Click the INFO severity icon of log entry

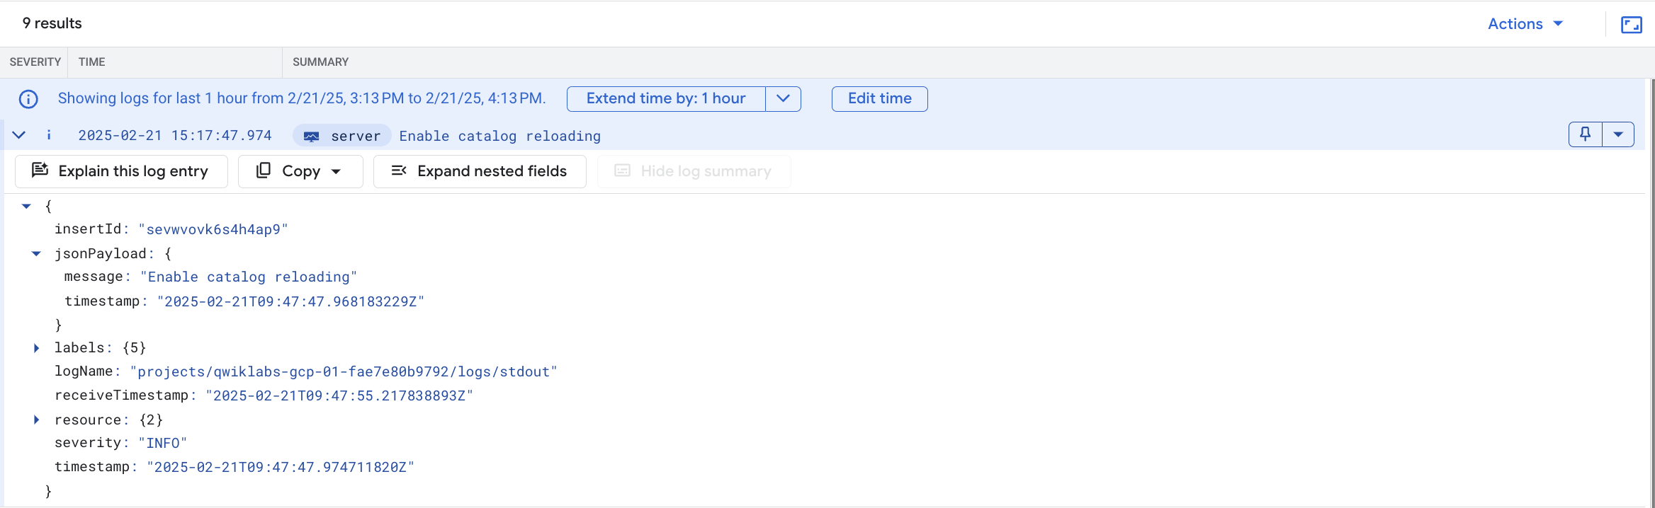point(49,135)
